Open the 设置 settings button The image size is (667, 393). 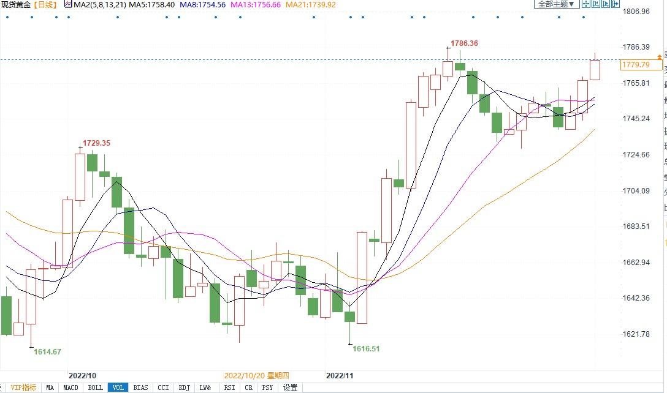(290, 387)
